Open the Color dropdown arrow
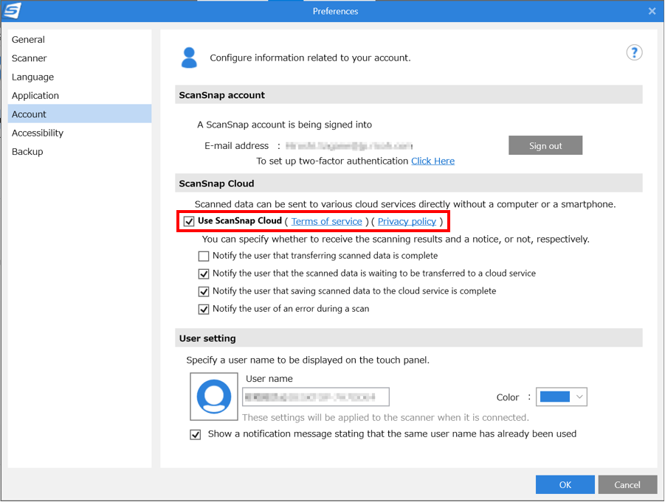The height and width of the screenshot is (502, 665). [x=579, y=397]
